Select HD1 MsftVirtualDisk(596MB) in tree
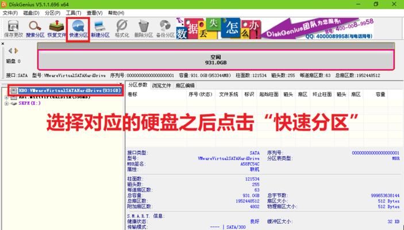 tap(55, 97)
